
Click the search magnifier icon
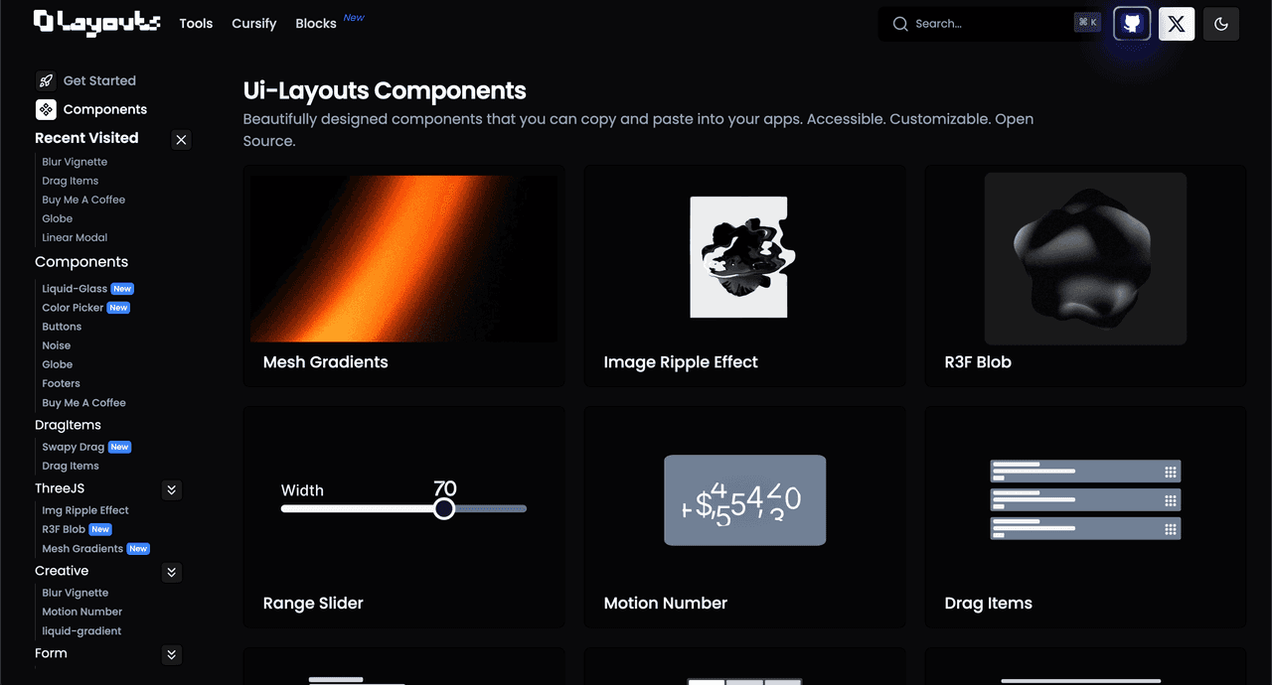[900, 24]
